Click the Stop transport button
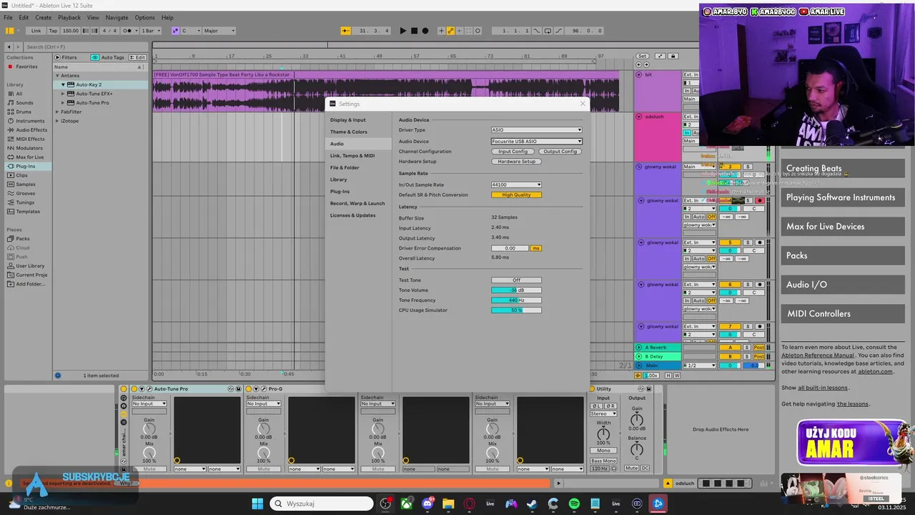This screenshot has height=515, width=915. click(414, 31)
